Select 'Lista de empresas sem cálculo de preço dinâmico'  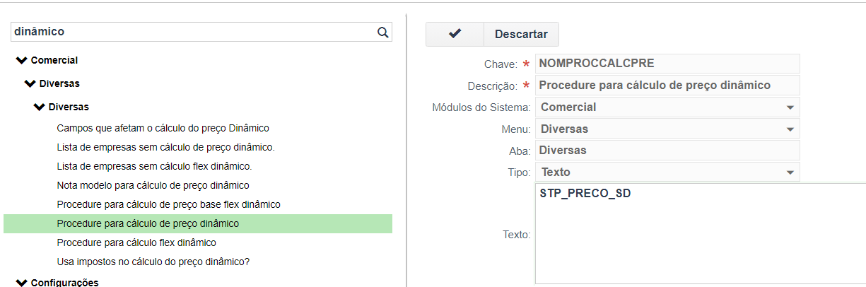pos(165,147)
